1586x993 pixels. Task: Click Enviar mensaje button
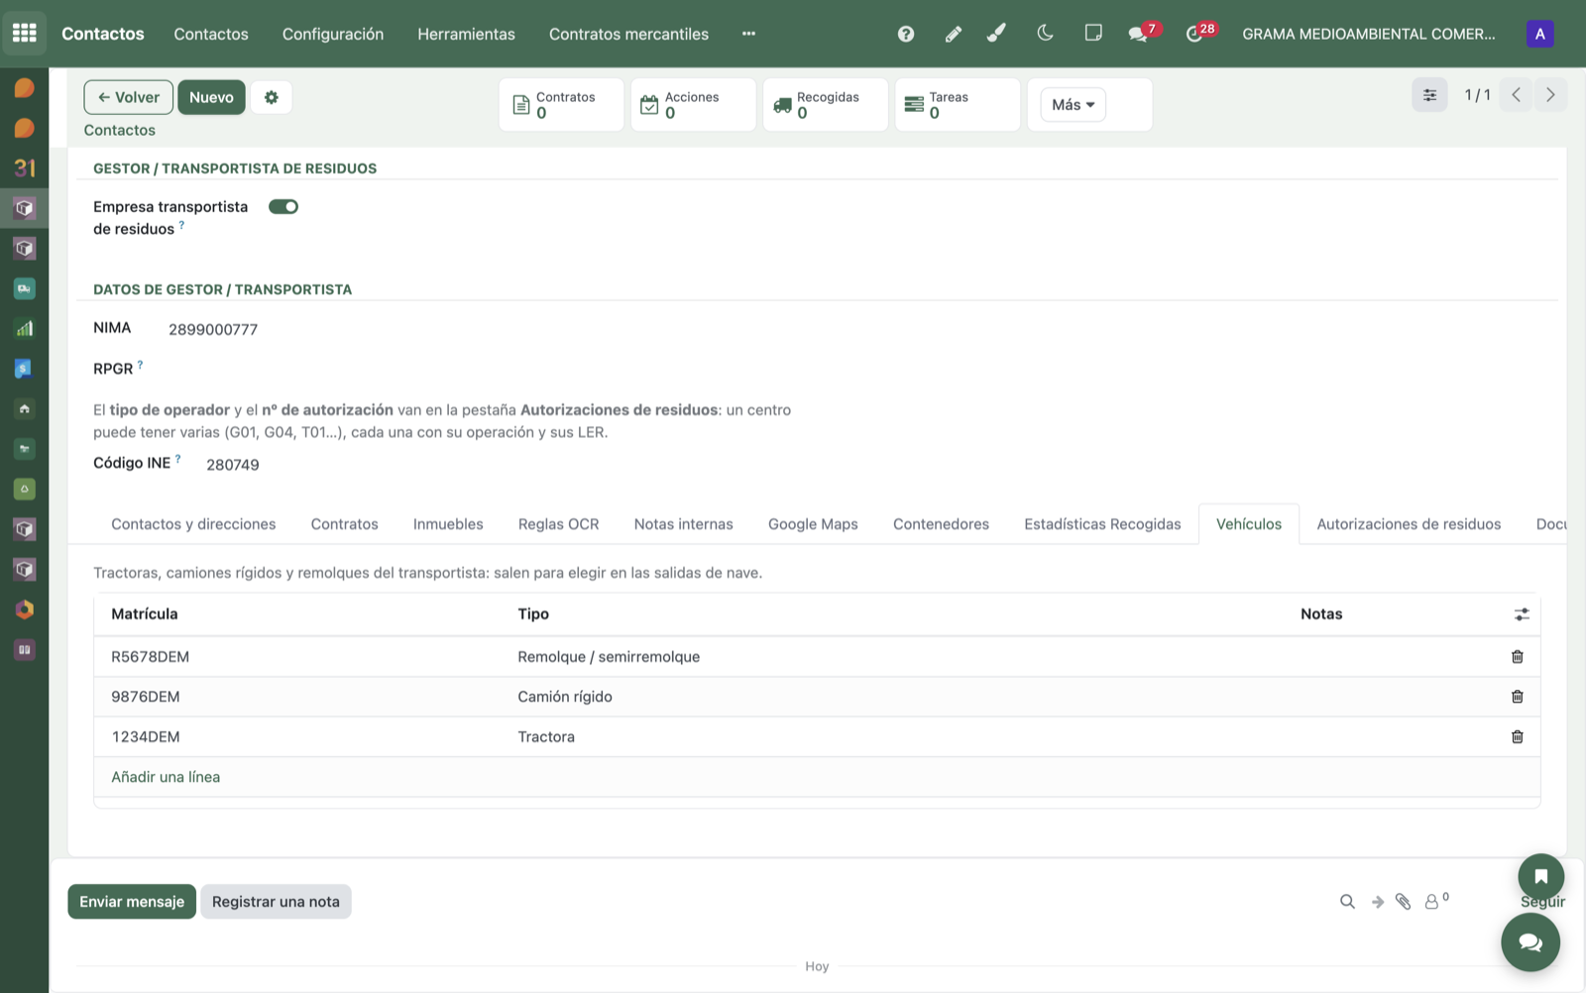point(132,902)
